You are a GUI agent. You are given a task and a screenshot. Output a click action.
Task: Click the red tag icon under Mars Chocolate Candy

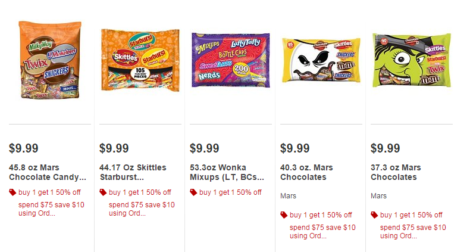(12, 192)
